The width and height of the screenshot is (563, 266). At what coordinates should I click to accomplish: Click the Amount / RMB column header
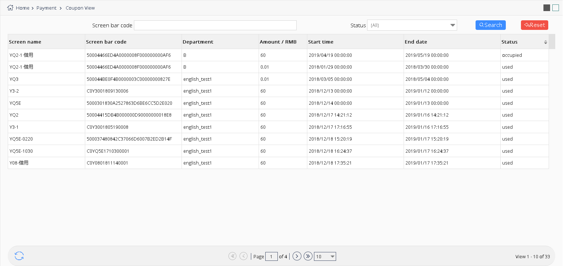tap(283, 42)
